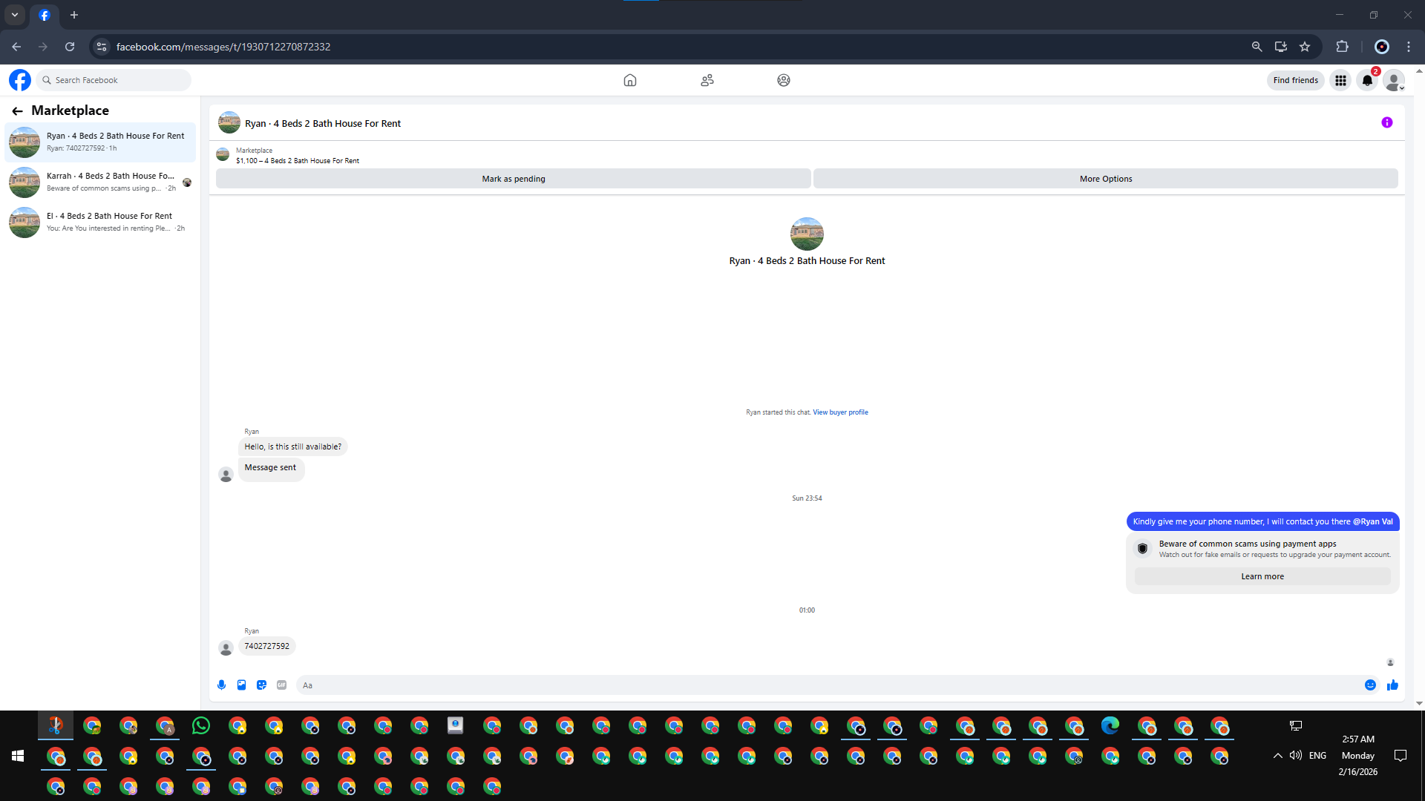The height and width of the screenshot is (801, 1425).
Task: Open the GIF picker icon
Action: tap(281, 685)
